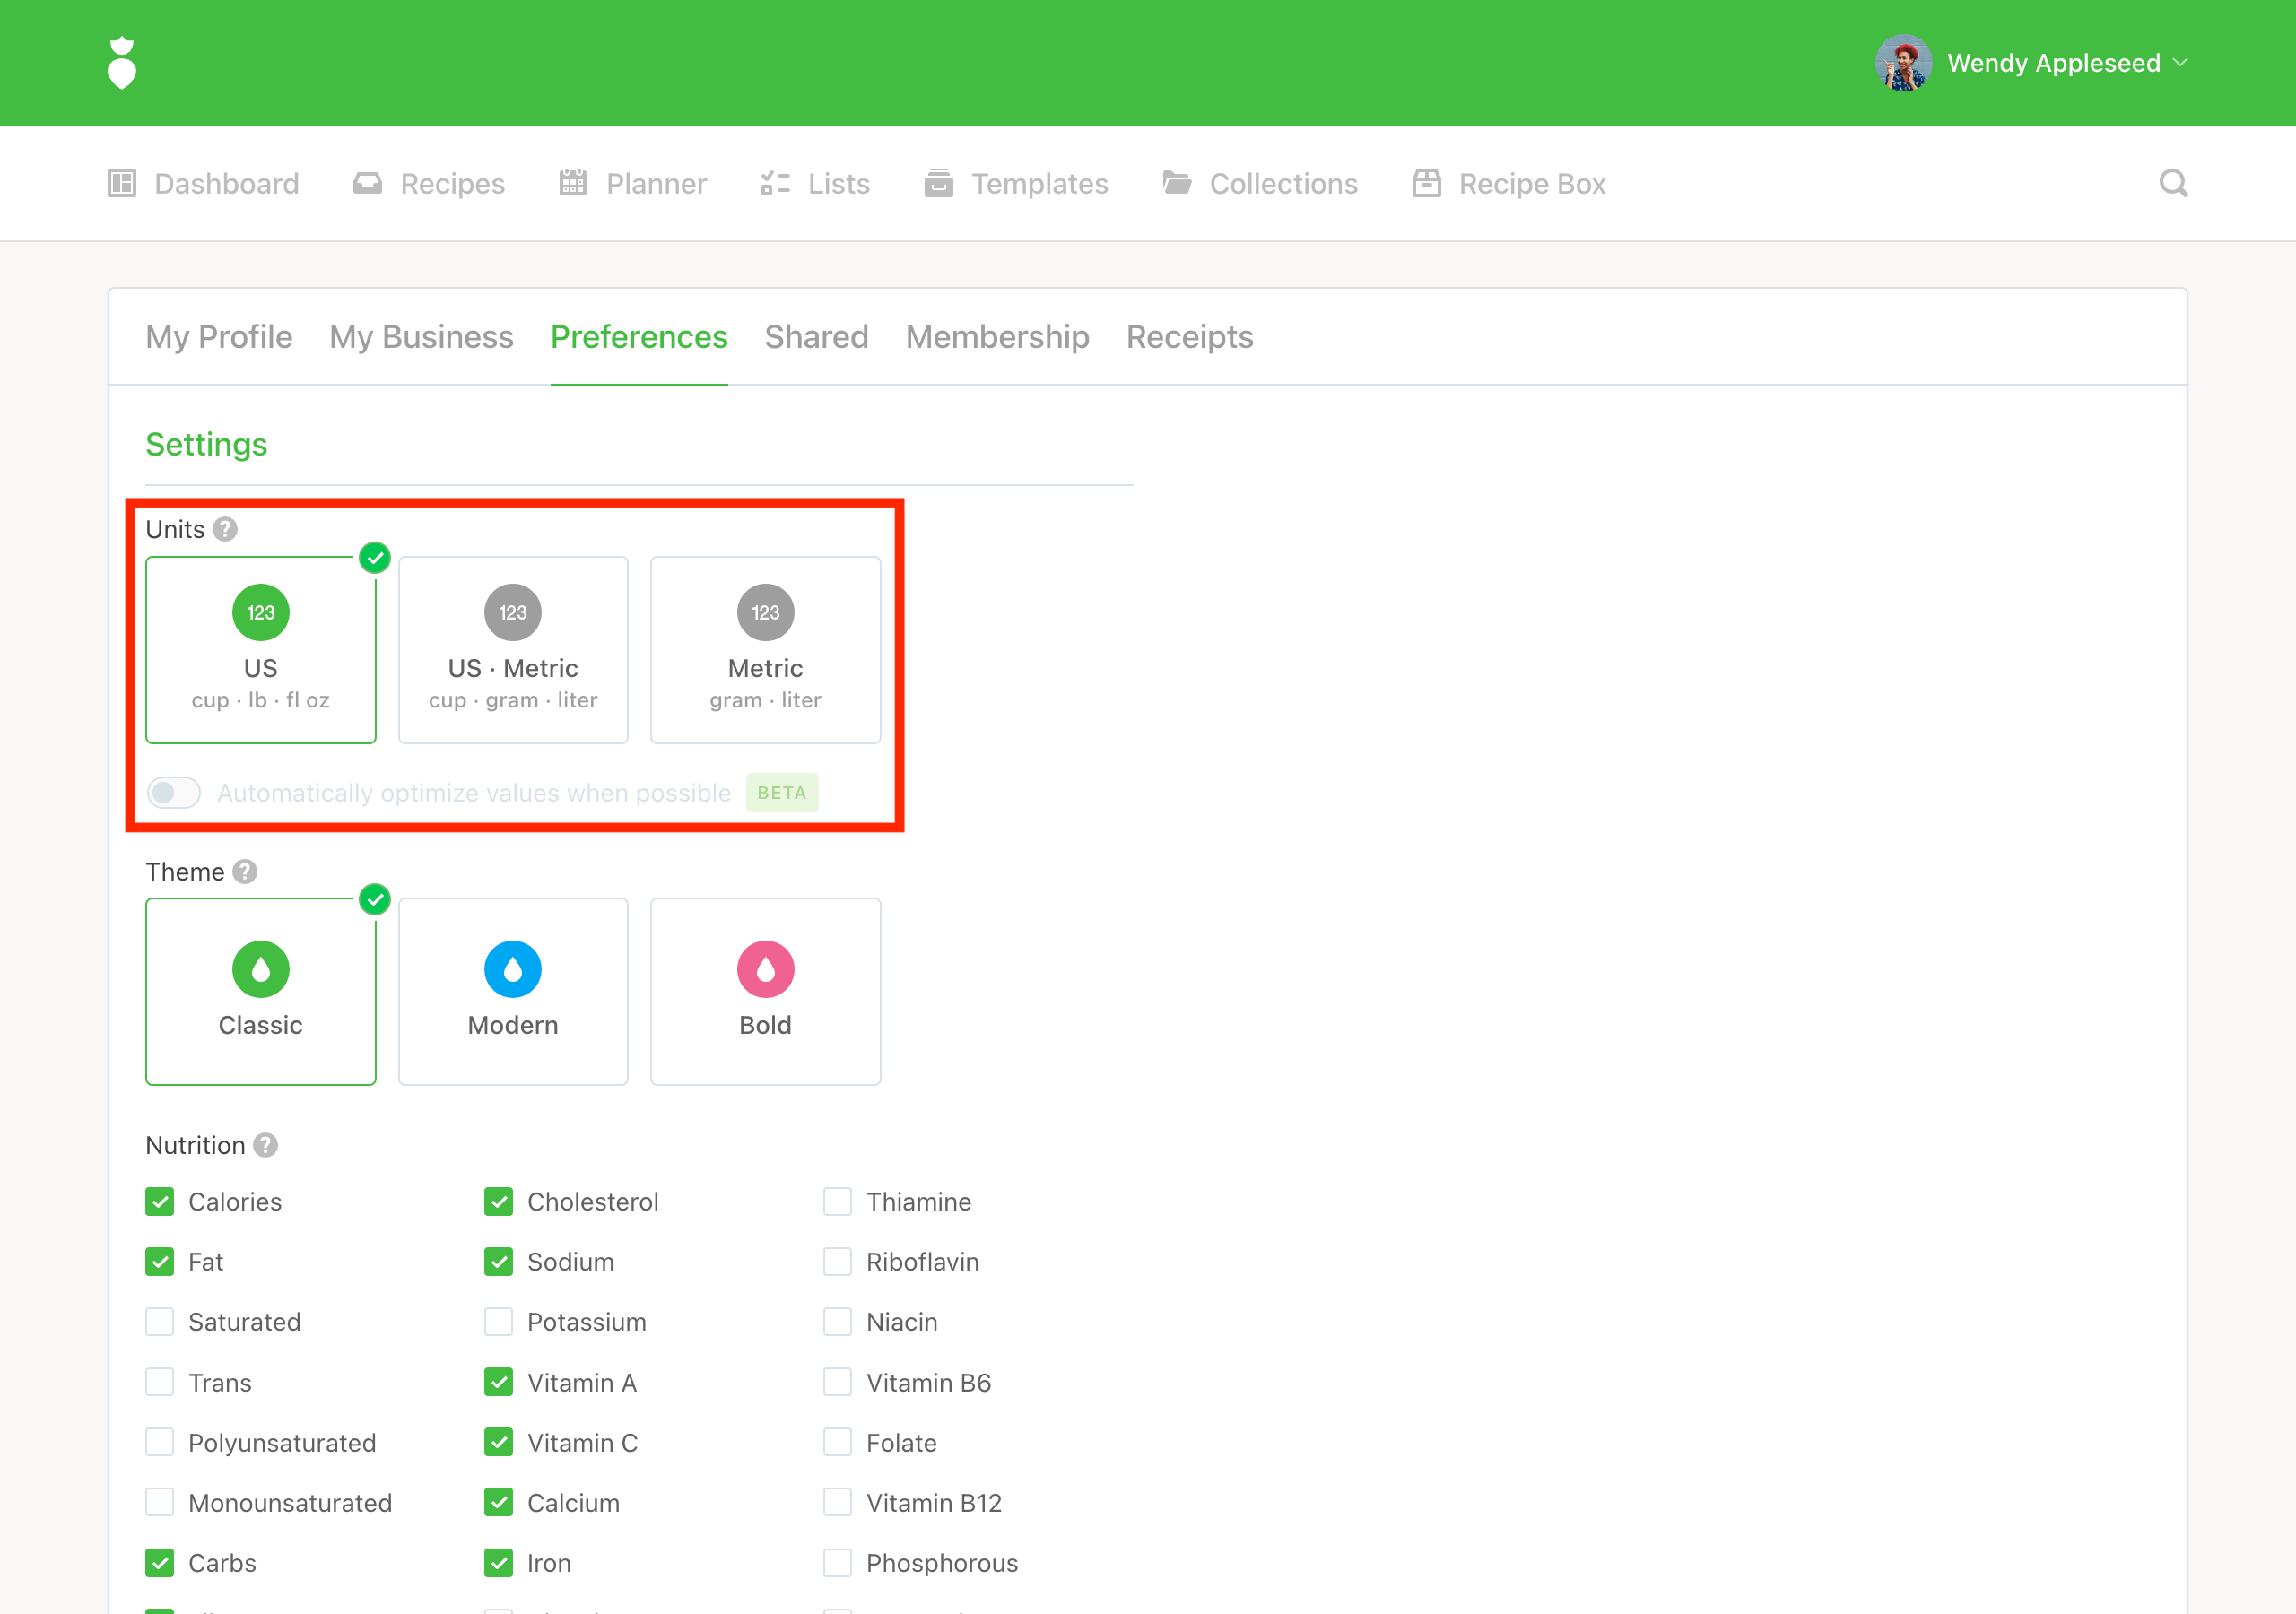Screen dimensions: 2296x1614
Task: Click the Nutrition help question mark icon
Action: tap(265, 1145)
